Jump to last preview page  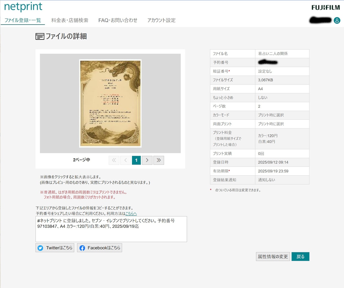click(x=159, y=160)
